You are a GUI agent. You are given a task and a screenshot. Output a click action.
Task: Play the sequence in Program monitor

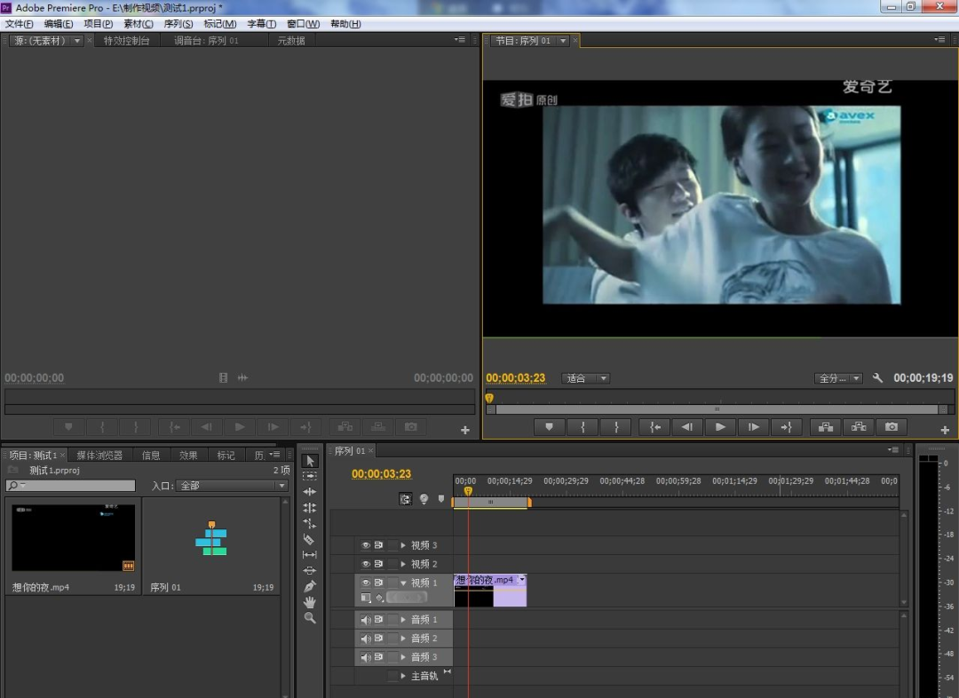tap(720, 427)
